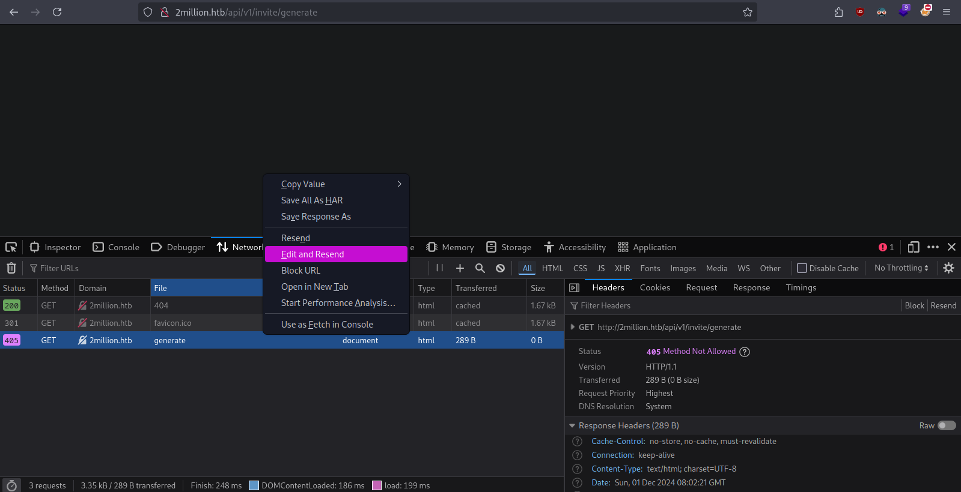Viewport: 961px width, 492px height.
Task: Filter requests by HTML
Action: pyautogui.click(x=552, y=268)
